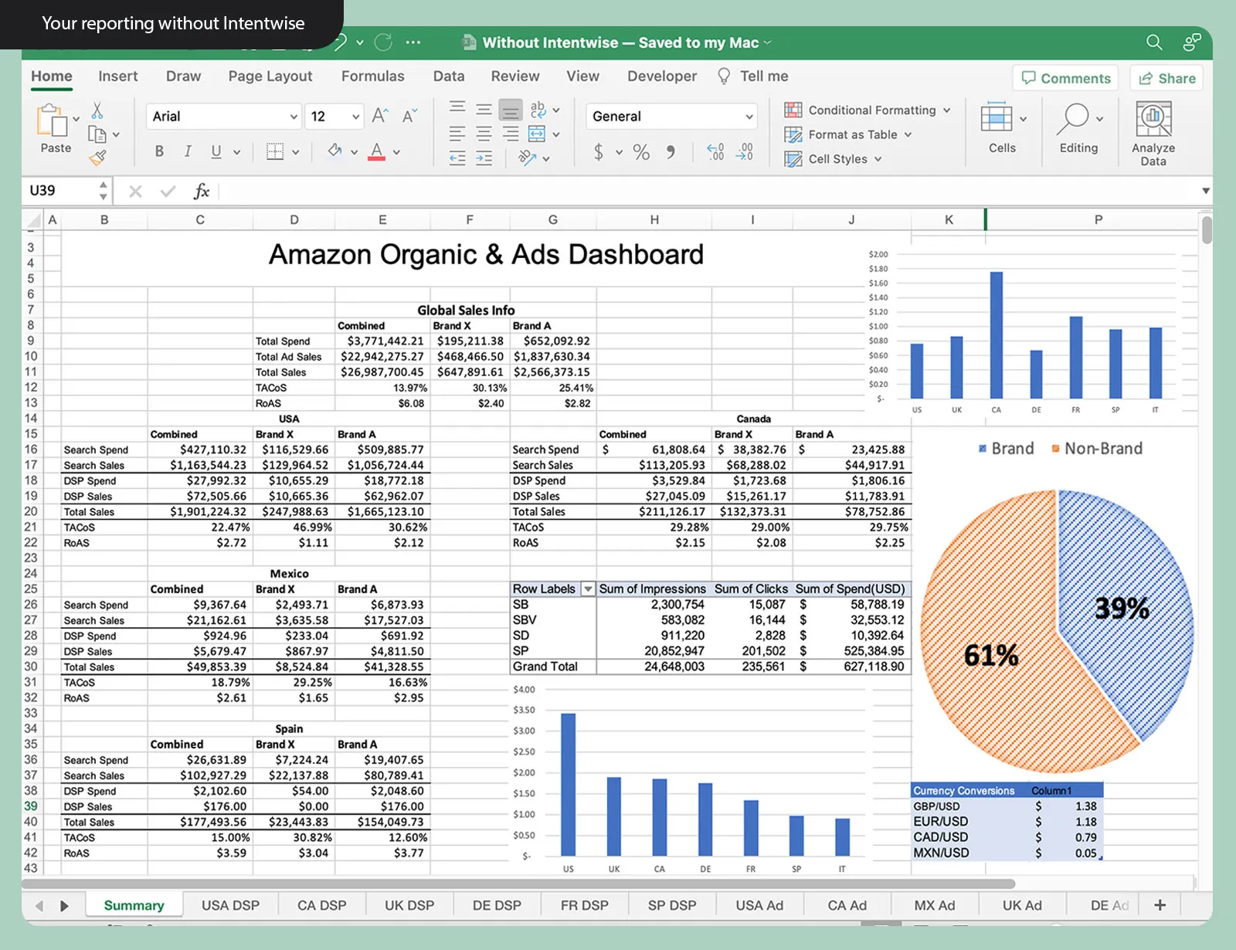Open the Page Layout ribbon tab

coord(270,76)
